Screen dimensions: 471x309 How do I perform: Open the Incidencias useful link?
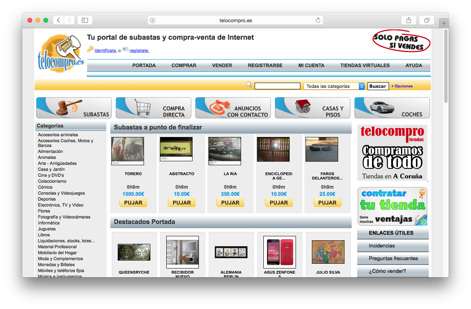382,246
